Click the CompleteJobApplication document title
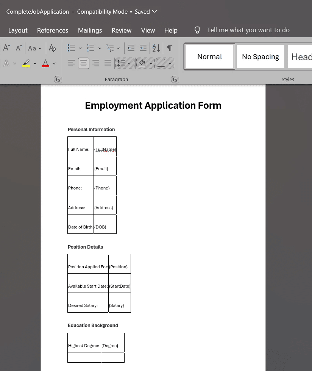The image size is (312, 371). (37, 12)
